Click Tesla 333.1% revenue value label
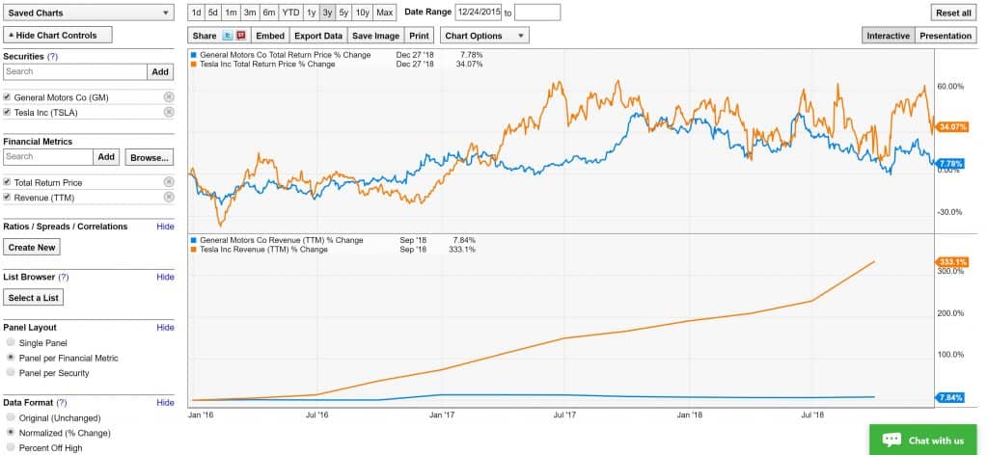The height and width of the screenshot is (455, 988). coord(950,262)
